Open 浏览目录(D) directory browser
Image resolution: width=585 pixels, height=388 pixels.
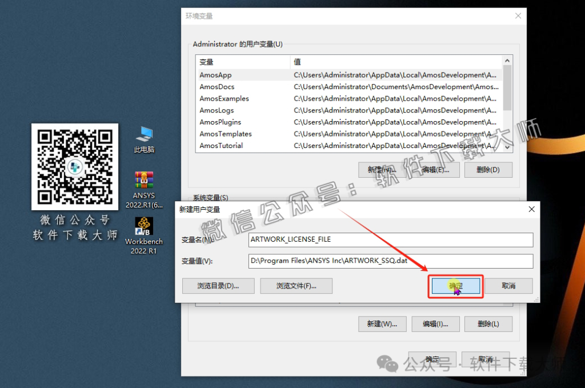click(x=218, y=286)
